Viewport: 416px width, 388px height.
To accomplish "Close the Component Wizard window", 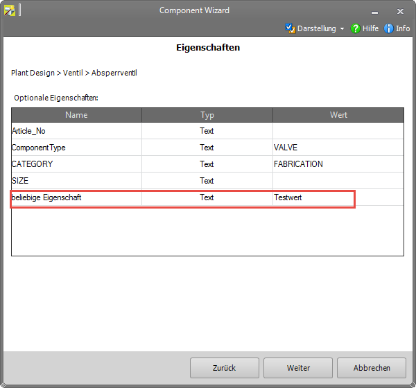I will point(400,10).
